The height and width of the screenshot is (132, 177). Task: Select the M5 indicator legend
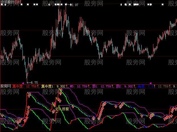click(80, 87)
